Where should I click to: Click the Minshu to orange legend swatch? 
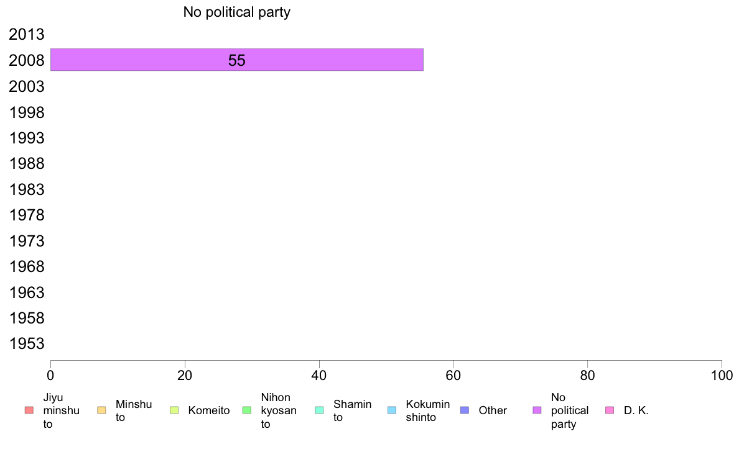point(101,410)
